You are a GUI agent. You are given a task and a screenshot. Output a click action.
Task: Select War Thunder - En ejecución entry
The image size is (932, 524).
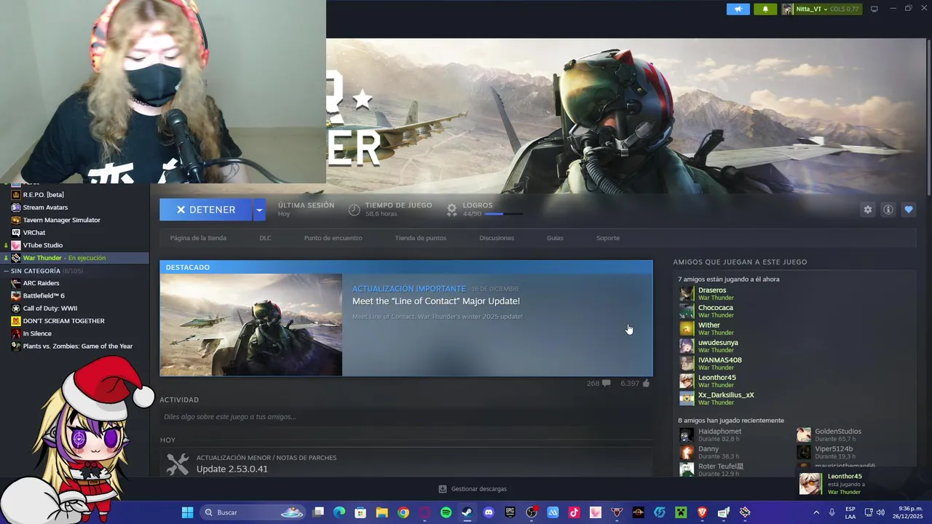pos(75,258)
